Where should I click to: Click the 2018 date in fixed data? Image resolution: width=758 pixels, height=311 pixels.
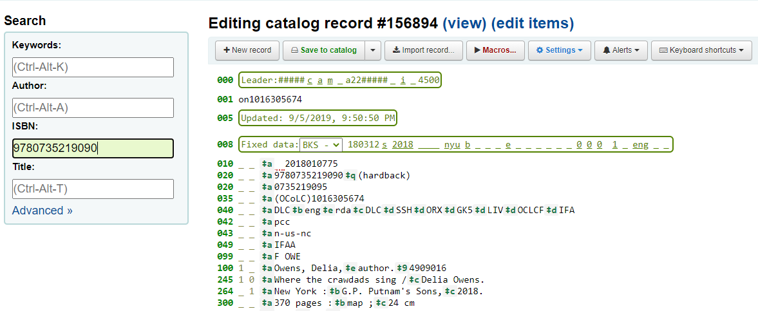[x=403, y=145]
